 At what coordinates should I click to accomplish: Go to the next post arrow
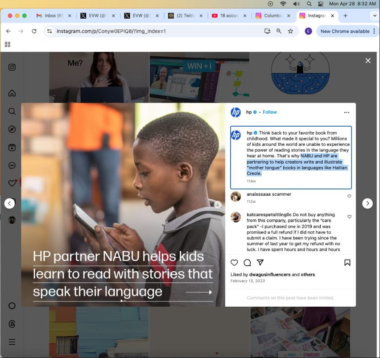tap(368, 203)
